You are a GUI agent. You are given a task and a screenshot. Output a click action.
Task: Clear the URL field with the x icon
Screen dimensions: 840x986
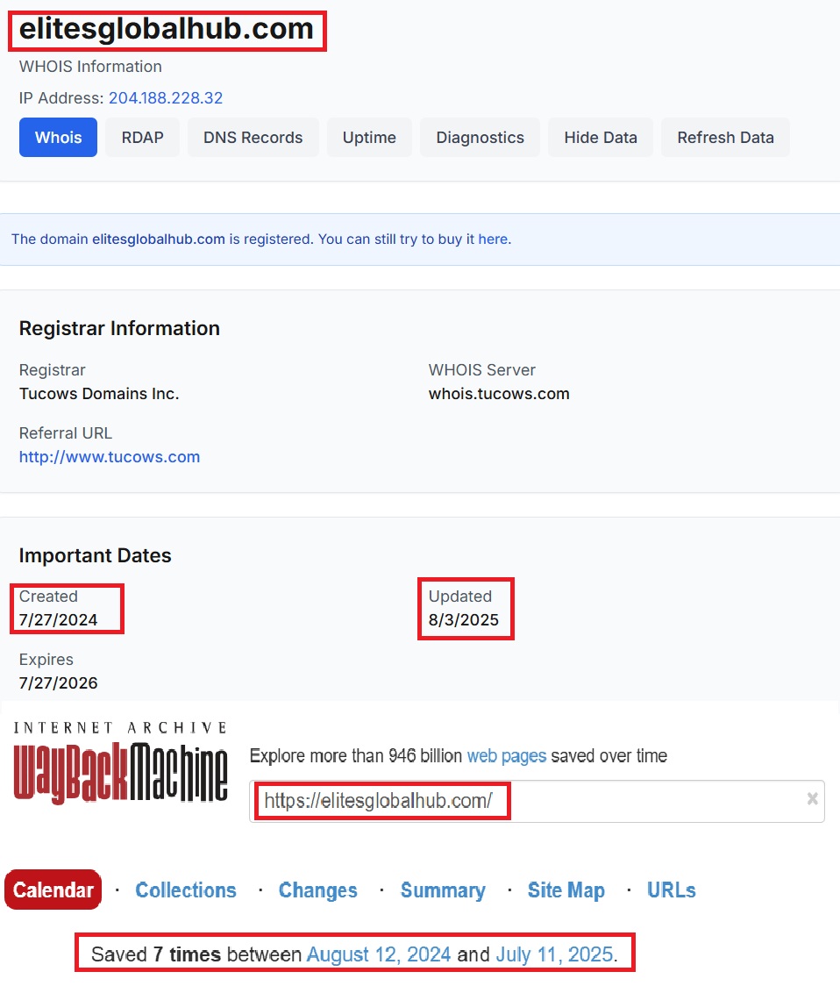click(x=812, y=800)
